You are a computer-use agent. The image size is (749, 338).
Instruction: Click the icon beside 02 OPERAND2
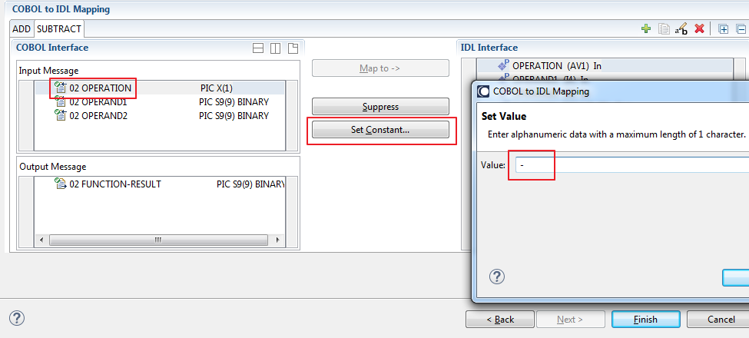(61, 115)
